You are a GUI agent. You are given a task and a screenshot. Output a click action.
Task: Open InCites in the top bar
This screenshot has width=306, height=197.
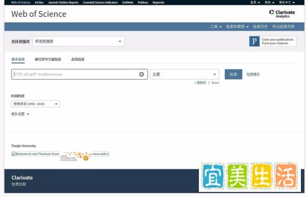(39, 3)
